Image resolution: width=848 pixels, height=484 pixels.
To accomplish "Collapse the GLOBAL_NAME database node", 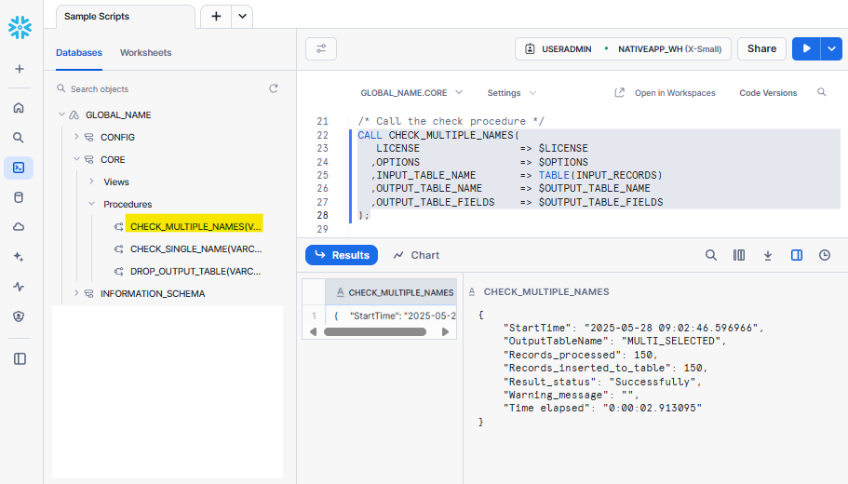I will (61, 114).
